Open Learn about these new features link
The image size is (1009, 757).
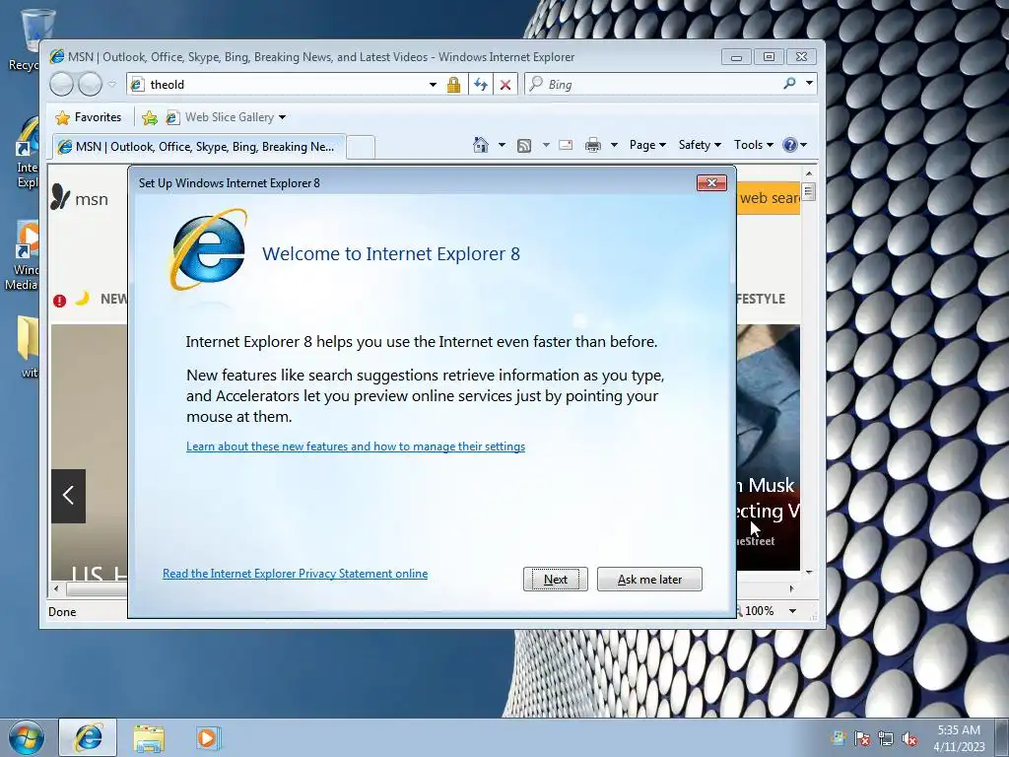point(356,447)
